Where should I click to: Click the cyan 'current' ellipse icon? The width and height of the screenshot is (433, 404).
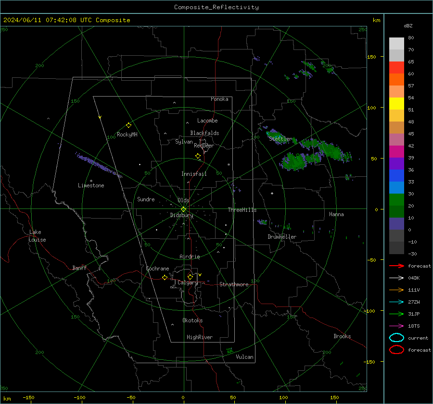tap(396, 338)
